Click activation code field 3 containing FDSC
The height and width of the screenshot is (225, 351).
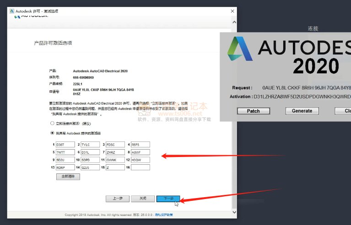point(115,145)
